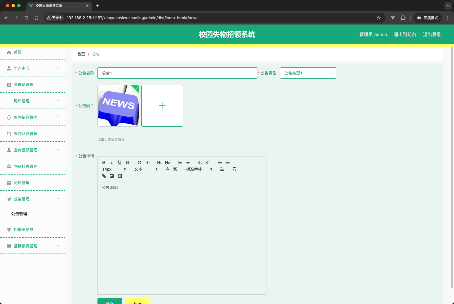Click 首页 breadcrumb link
Image resolution: width=454 pixels, height=304 pixels.
coord(81,54)
